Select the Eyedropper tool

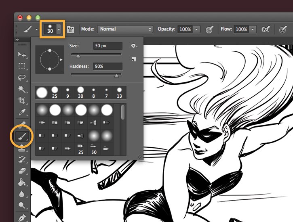[22, 112]
